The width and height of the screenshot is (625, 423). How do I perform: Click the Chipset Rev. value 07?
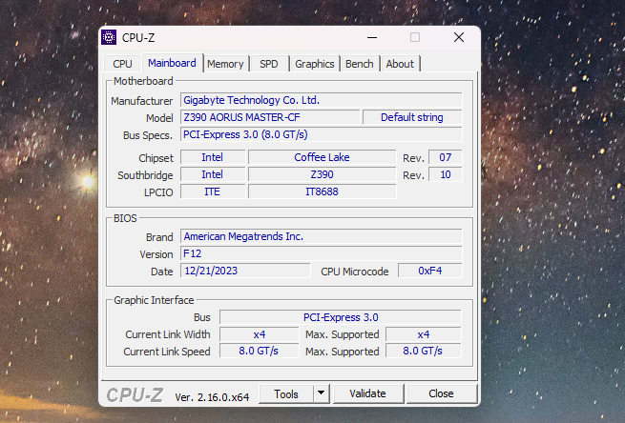pos(446,157)
